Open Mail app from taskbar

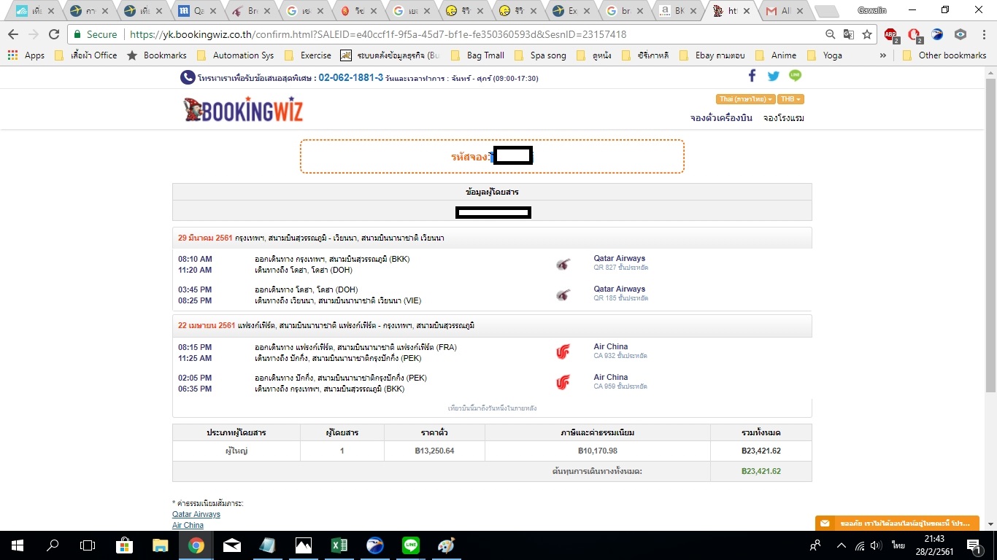231,545
